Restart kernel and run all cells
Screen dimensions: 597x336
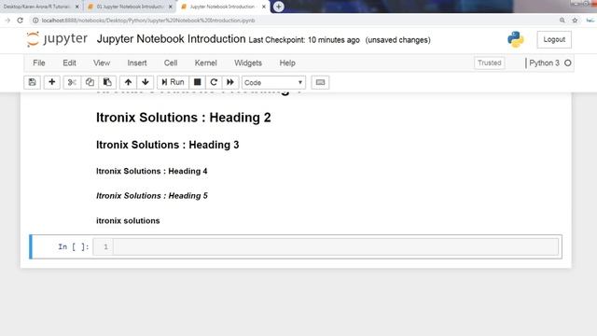(x=230, y=82)
